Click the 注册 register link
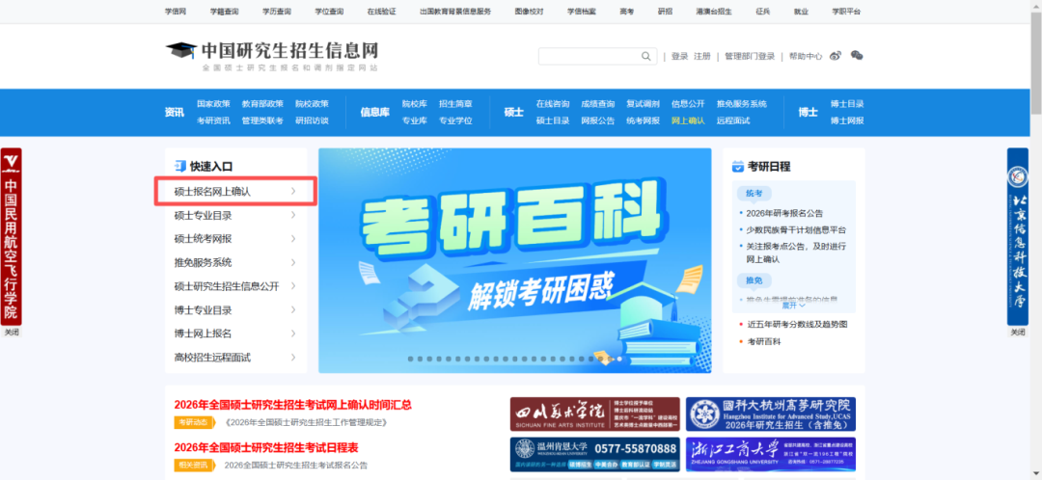The width and height of the screenshot is (1042, 480). [701, 57]
